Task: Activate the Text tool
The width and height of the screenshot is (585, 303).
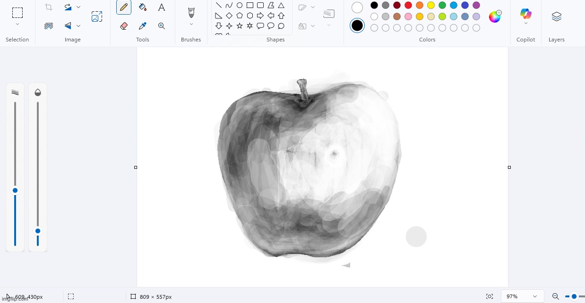Action: 161,7
